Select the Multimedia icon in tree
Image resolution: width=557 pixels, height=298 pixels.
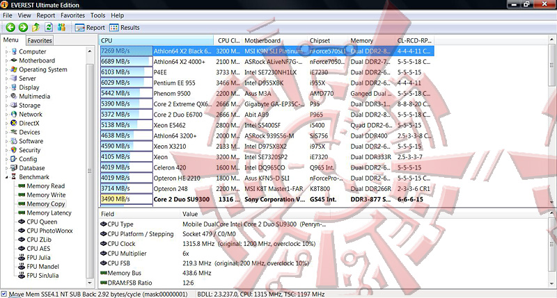coord(14,96)
